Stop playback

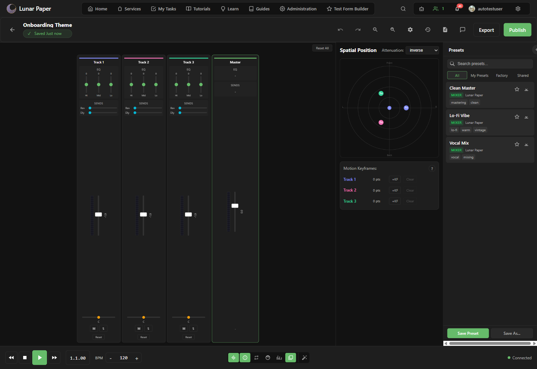[x=25, y=358]
